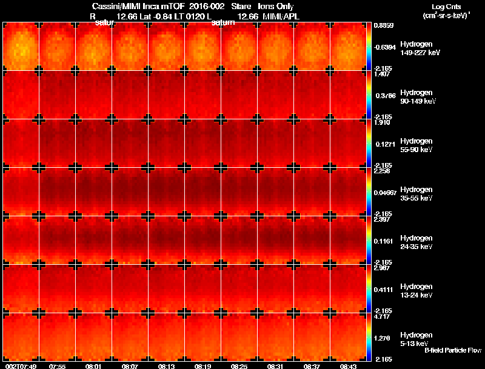485x369 pixels.
Task: Click the '08:13' time axis label
Action: click(166, 366)
